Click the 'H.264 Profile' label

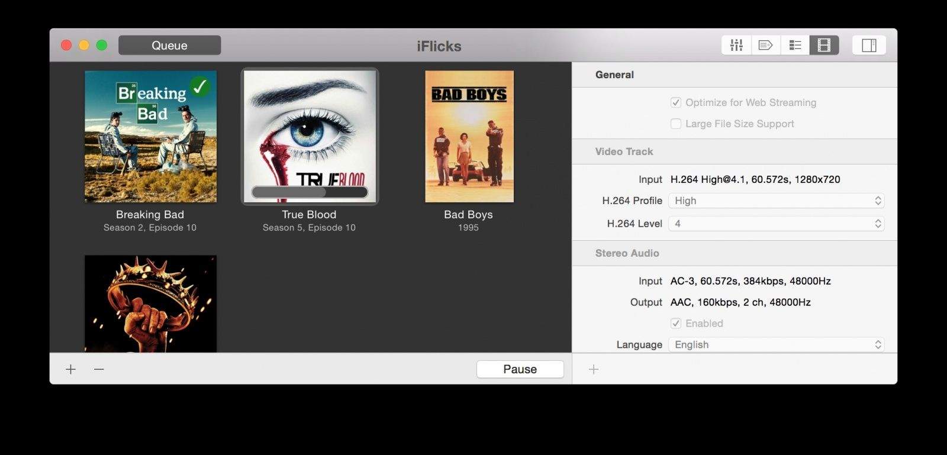coord(632,201)
